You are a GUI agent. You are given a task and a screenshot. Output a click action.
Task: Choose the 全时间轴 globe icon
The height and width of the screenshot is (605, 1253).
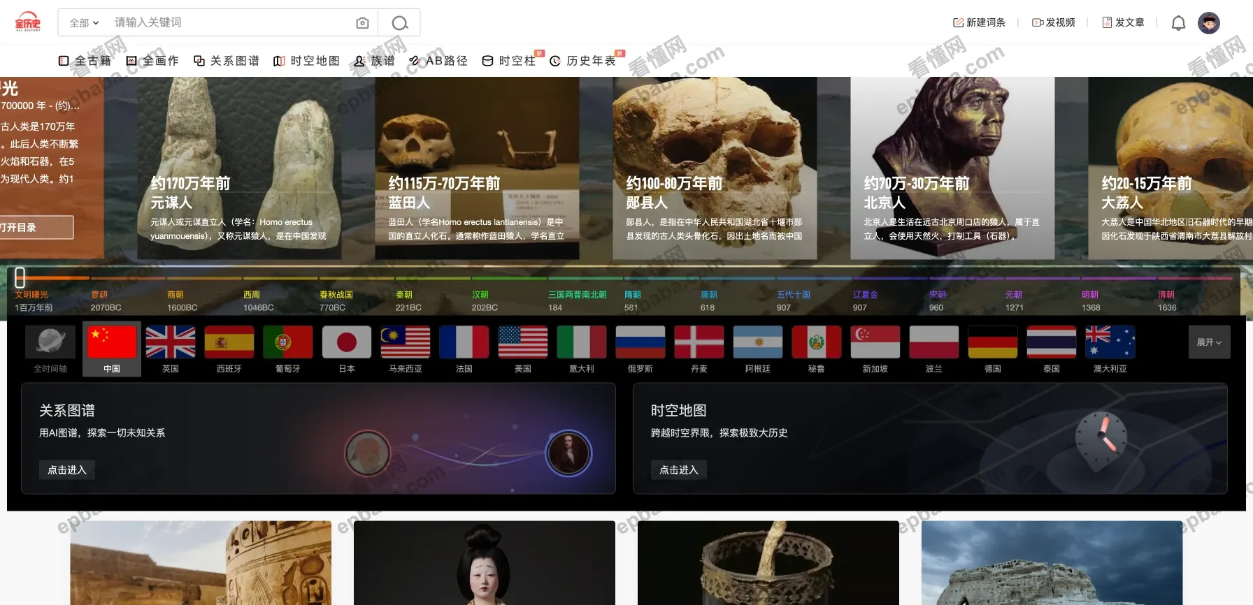[50, 342]
